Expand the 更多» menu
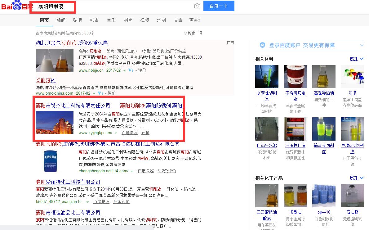 coord(195,20)
